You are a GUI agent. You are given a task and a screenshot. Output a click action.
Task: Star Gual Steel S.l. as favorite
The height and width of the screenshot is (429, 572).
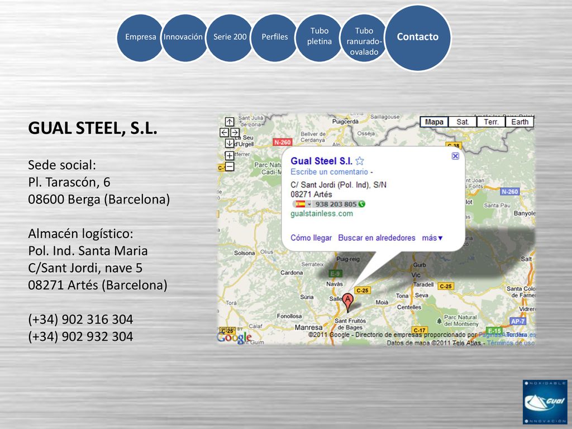click(x=360, y=161)
